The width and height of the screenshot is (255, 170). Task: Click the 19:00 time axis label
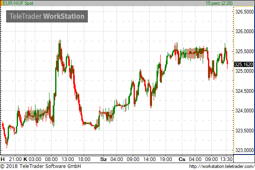pos(166,159)
